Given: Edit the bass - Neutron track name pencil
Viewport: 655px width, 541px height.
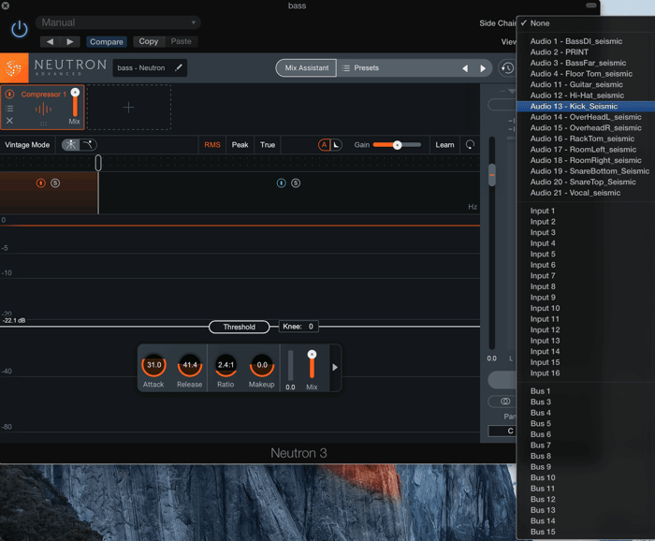Looking at the screenshot, I should (x=179, y=67).
